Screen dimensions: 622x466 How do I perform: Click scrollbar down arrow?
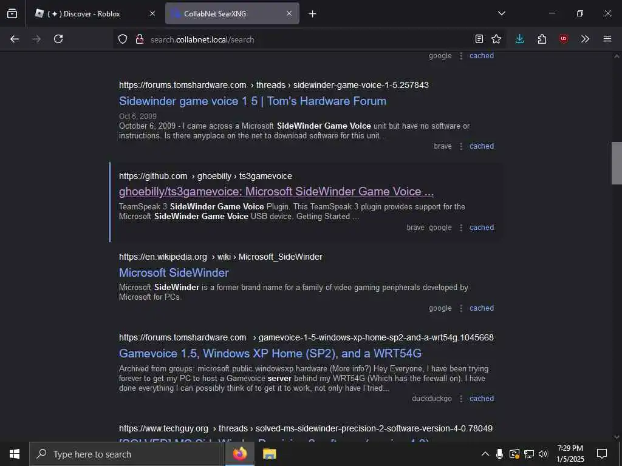(617, 437)
